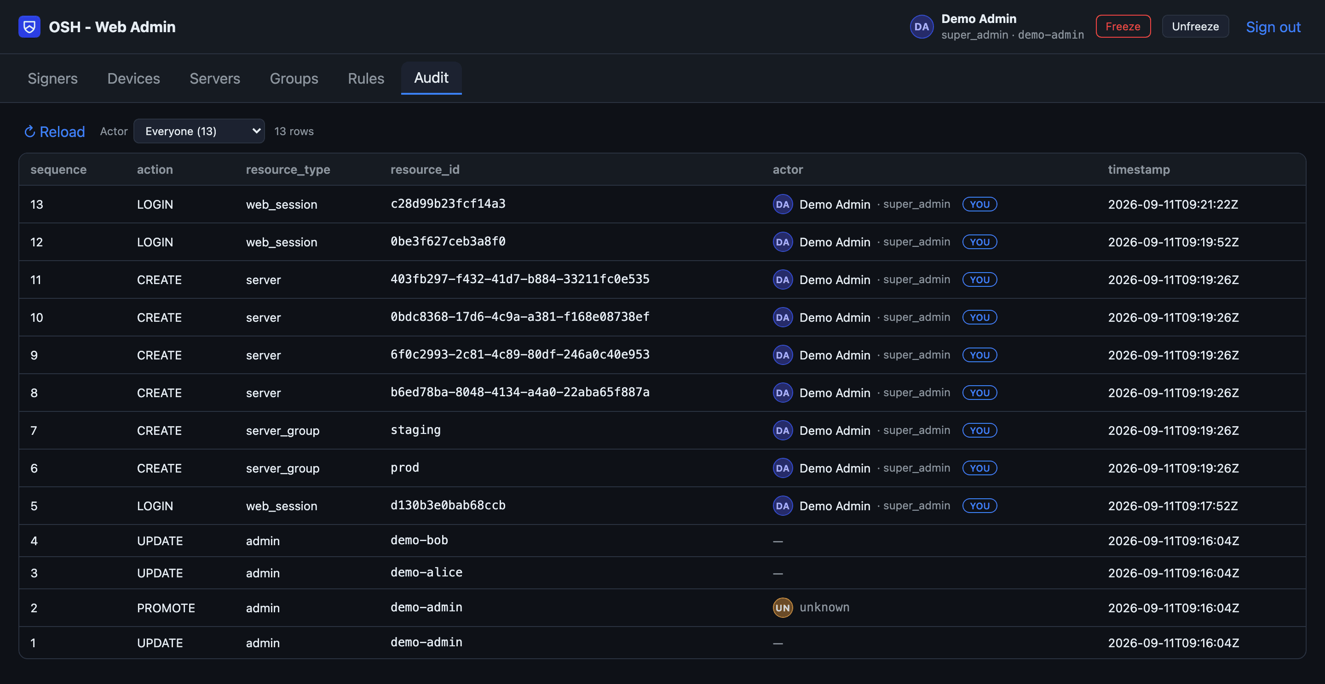Click the DA avatar in the prod row
This screenshot has height=684, width=1325.
[782, 468]
